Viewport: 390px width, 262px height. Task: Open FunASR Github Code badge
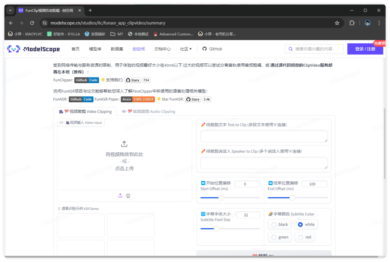point(81,99)
